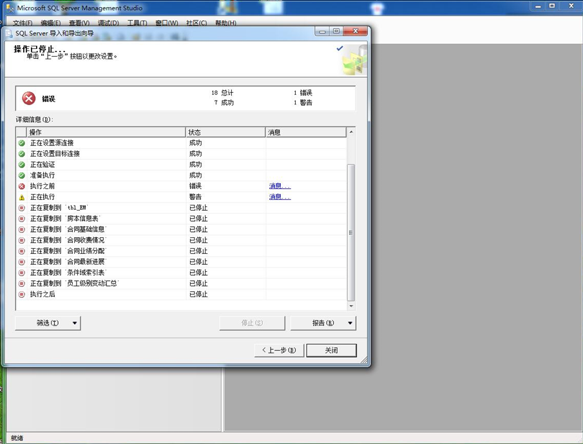The image size is (583, 444).
Task: Click stopped icon of 'tbl_EM' row
Action: pos(21,208)
